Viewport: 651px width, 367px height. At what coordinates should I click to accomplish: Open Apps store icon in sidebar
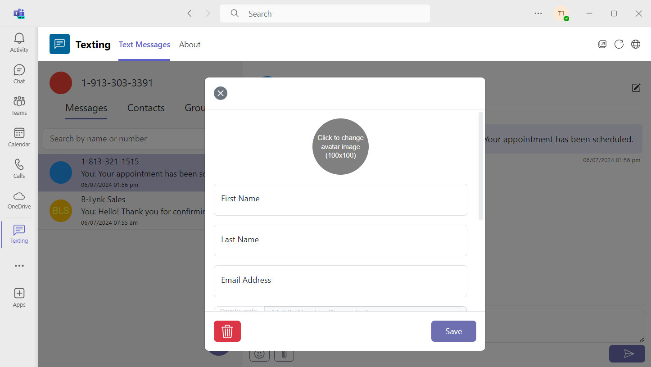19,298
